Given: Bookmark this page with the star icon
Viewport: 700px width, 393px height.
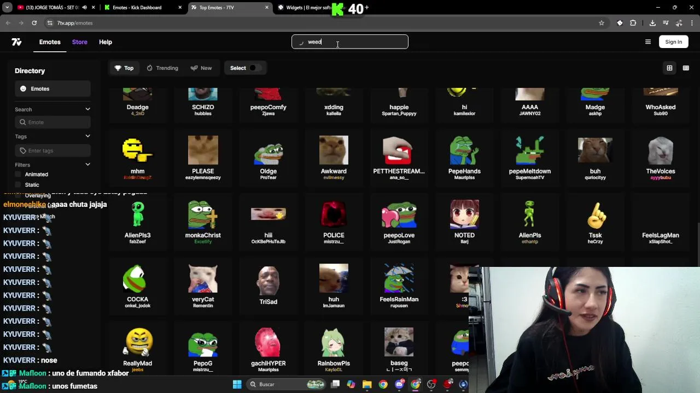Looking at the screenshot, I should click(602, 23).
